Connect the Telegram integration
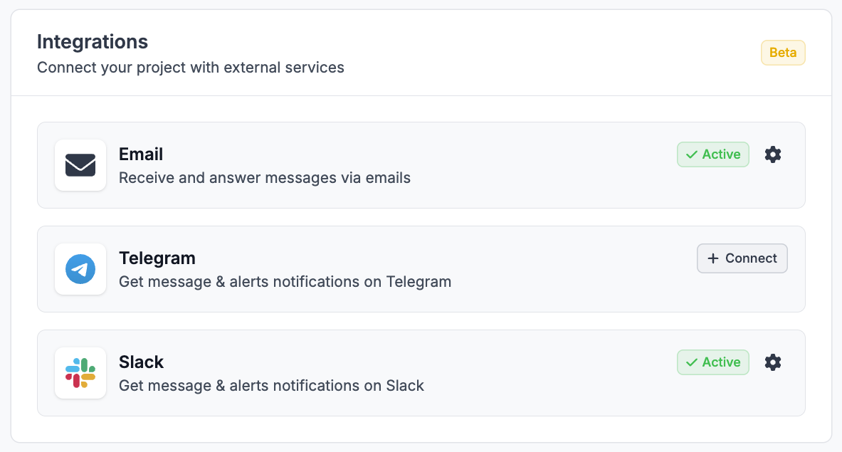Screen dimensions: 842x452 tap(742, 258)
